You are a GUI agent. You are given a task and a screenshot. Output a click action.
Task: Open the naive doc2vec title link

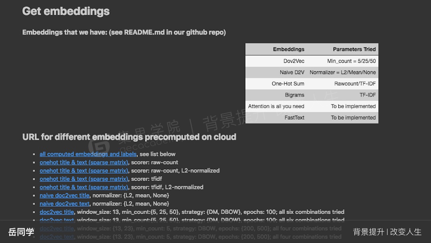(64, 195)
